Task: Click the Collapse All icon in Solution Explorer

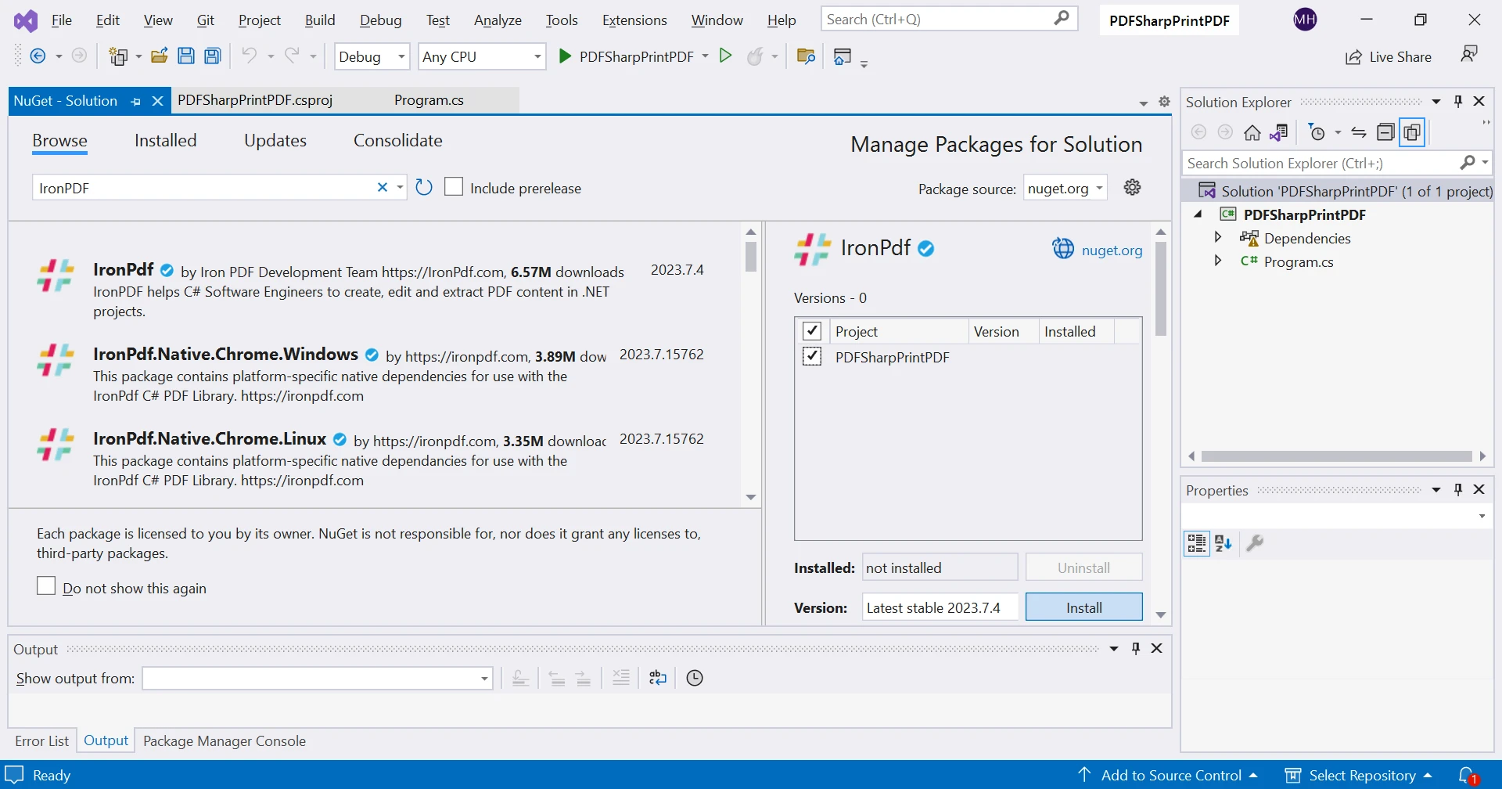Action: (x=1385, y=133)
